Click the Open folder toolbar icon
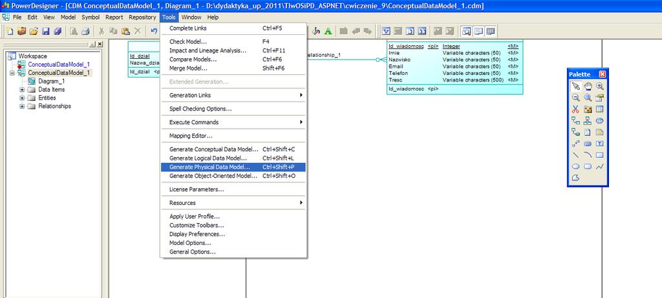This screenshot has width=662, height=298. click(34, 31)
